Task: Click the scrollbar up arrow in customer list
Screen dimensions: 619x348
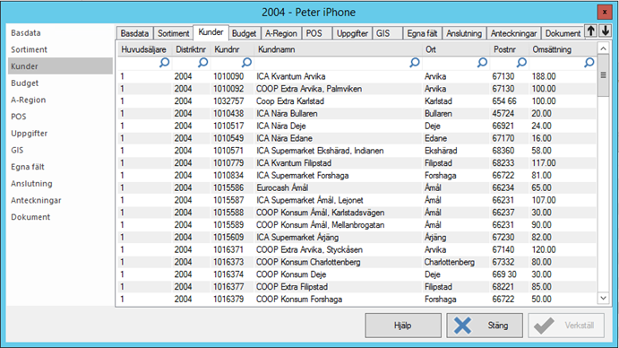Action: tap(603, 48)
